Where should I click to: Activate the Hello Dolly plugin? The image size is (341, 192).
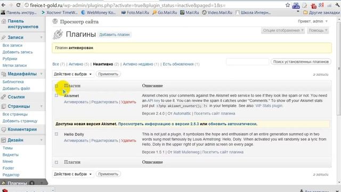tap(76, 140)
